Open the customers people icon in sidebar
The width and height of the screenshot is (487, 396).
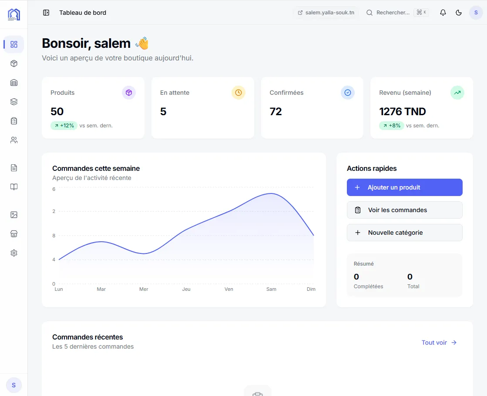tap(14, 140)
